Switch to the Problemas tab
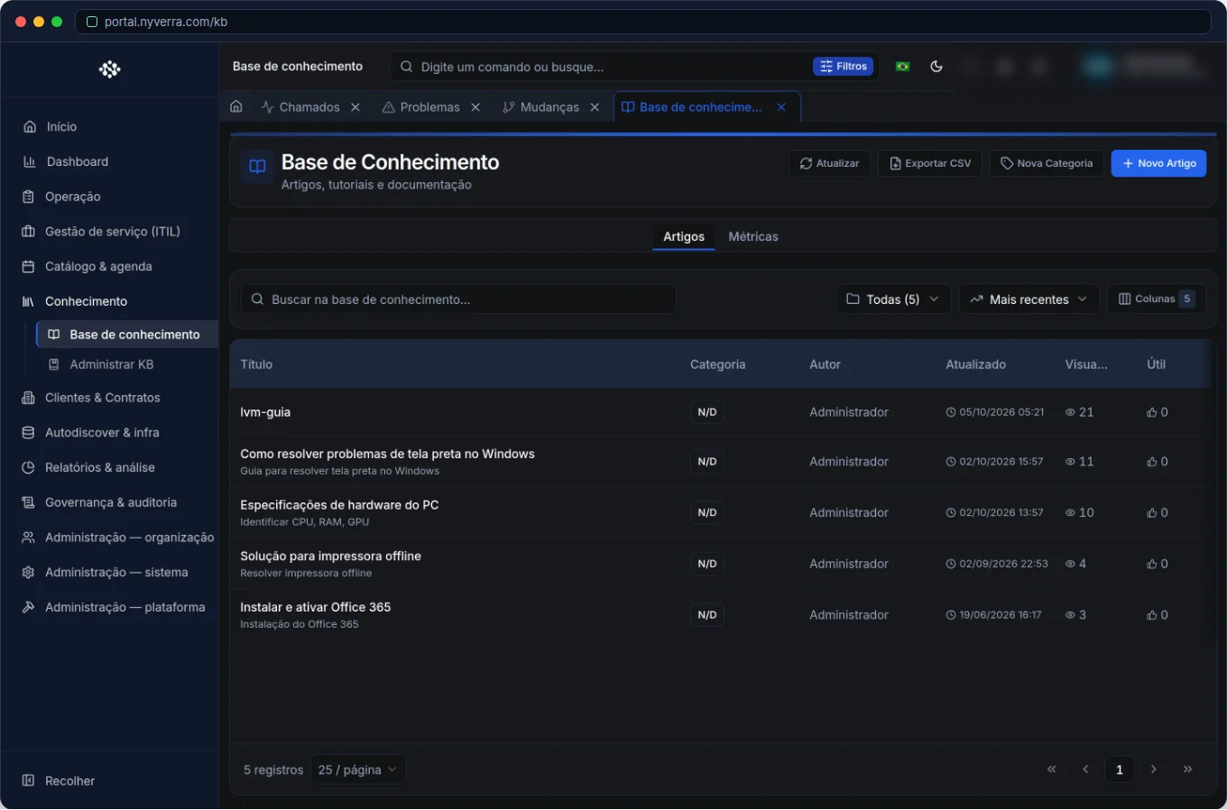Image resolution: width=1227 pixels, height=810 pixels. [421, 107]
